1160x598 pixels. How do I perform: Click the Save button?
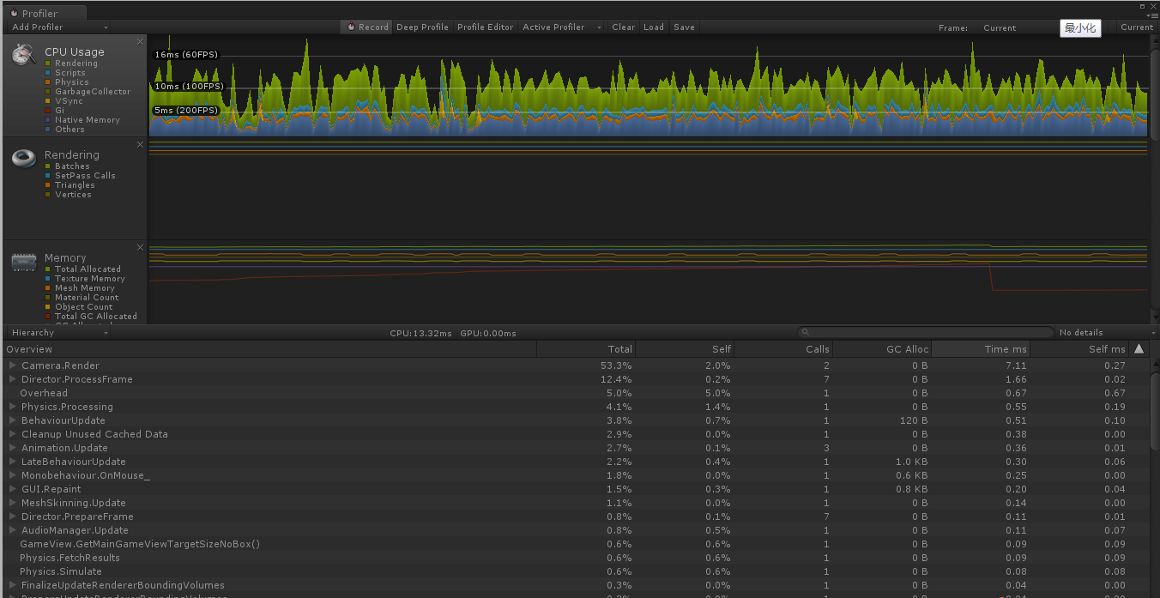pos(685,27)
